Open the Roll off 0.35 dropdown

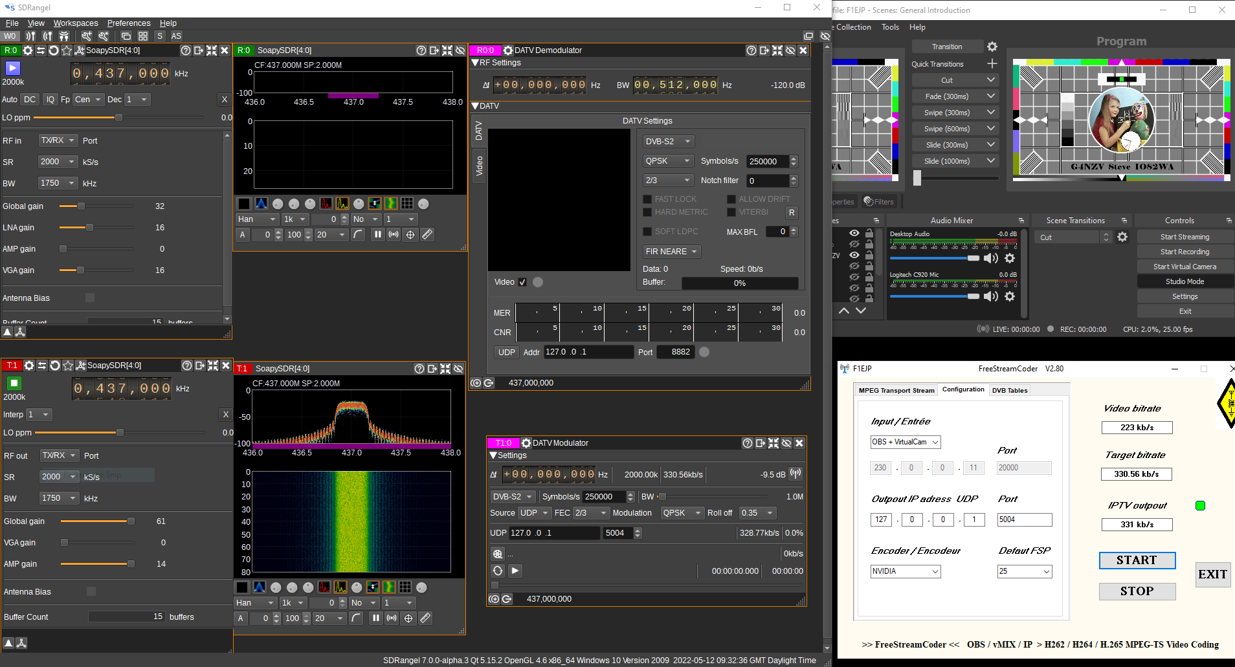757,513
